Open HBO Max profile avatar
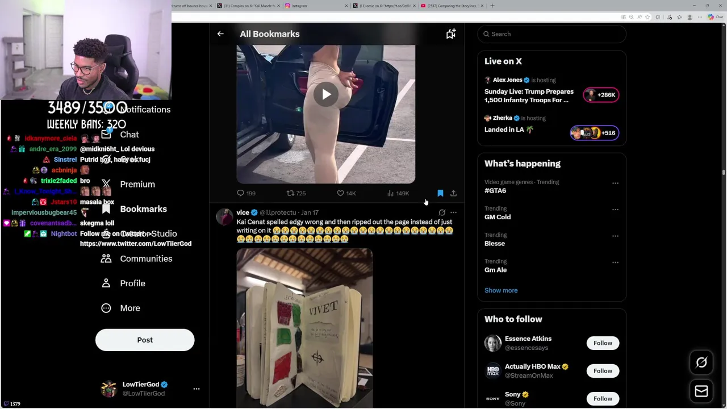 tap(493, 371)
